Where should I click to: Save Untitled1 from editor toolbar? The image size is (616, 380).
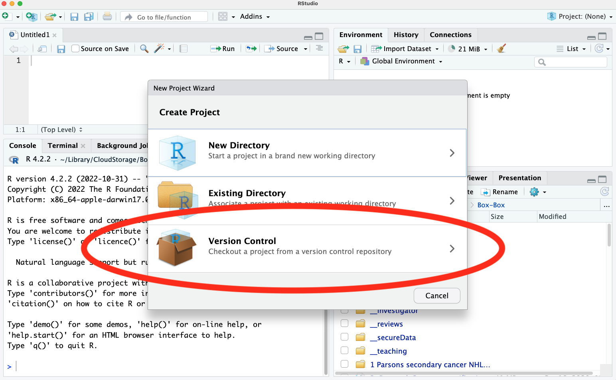point(61,49)
